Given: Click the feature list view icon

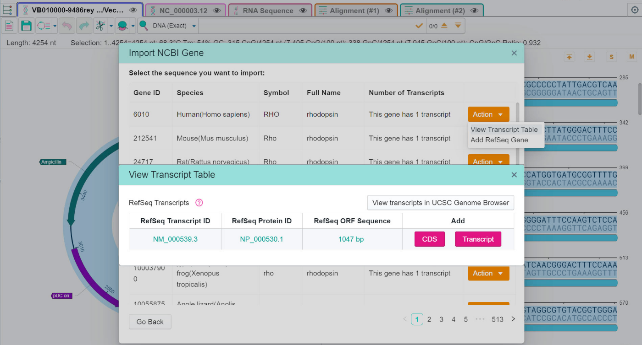Looking at the screenshot, I should point(43,26).
